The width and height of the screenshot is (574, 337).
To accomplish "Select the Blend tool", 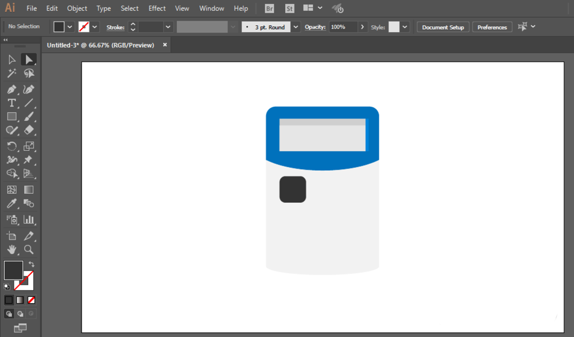I will click(29, 203).
